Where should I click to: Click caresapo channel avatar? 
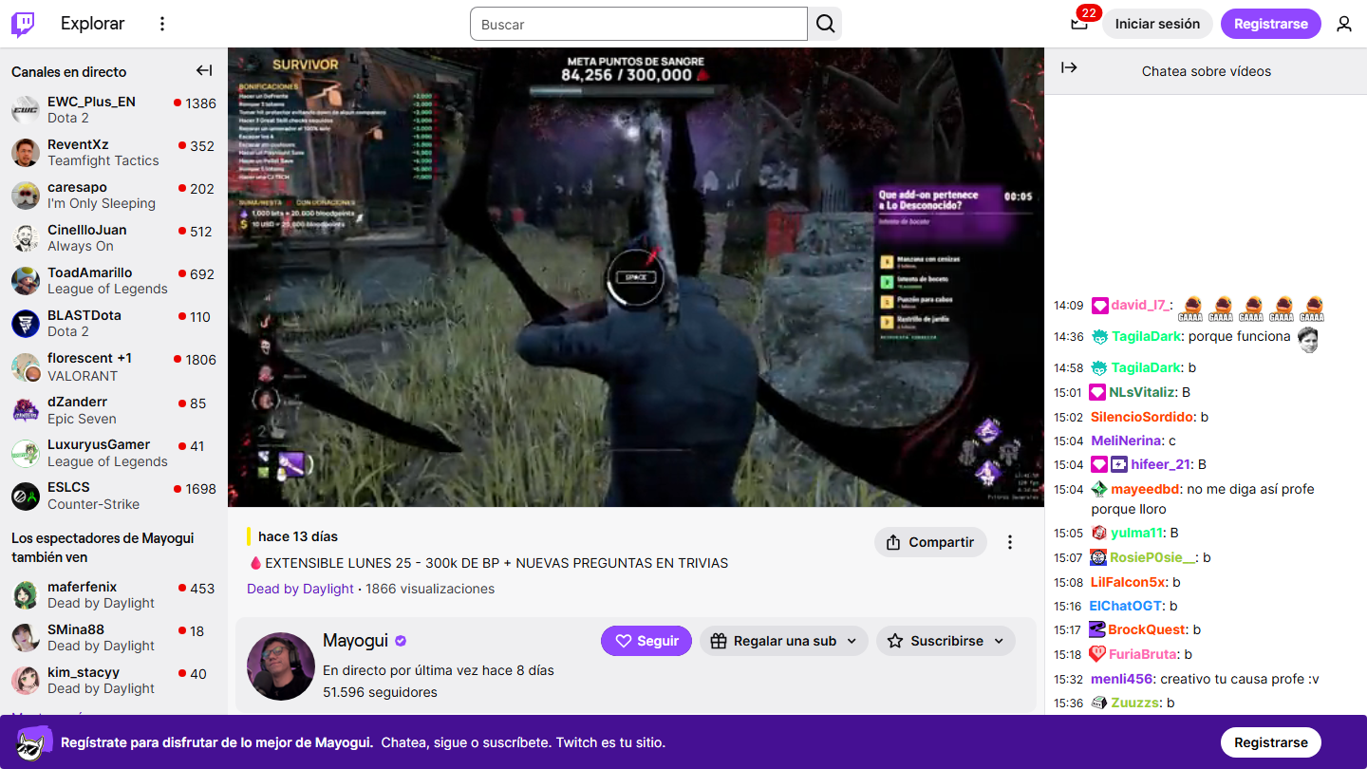[26, 196]
